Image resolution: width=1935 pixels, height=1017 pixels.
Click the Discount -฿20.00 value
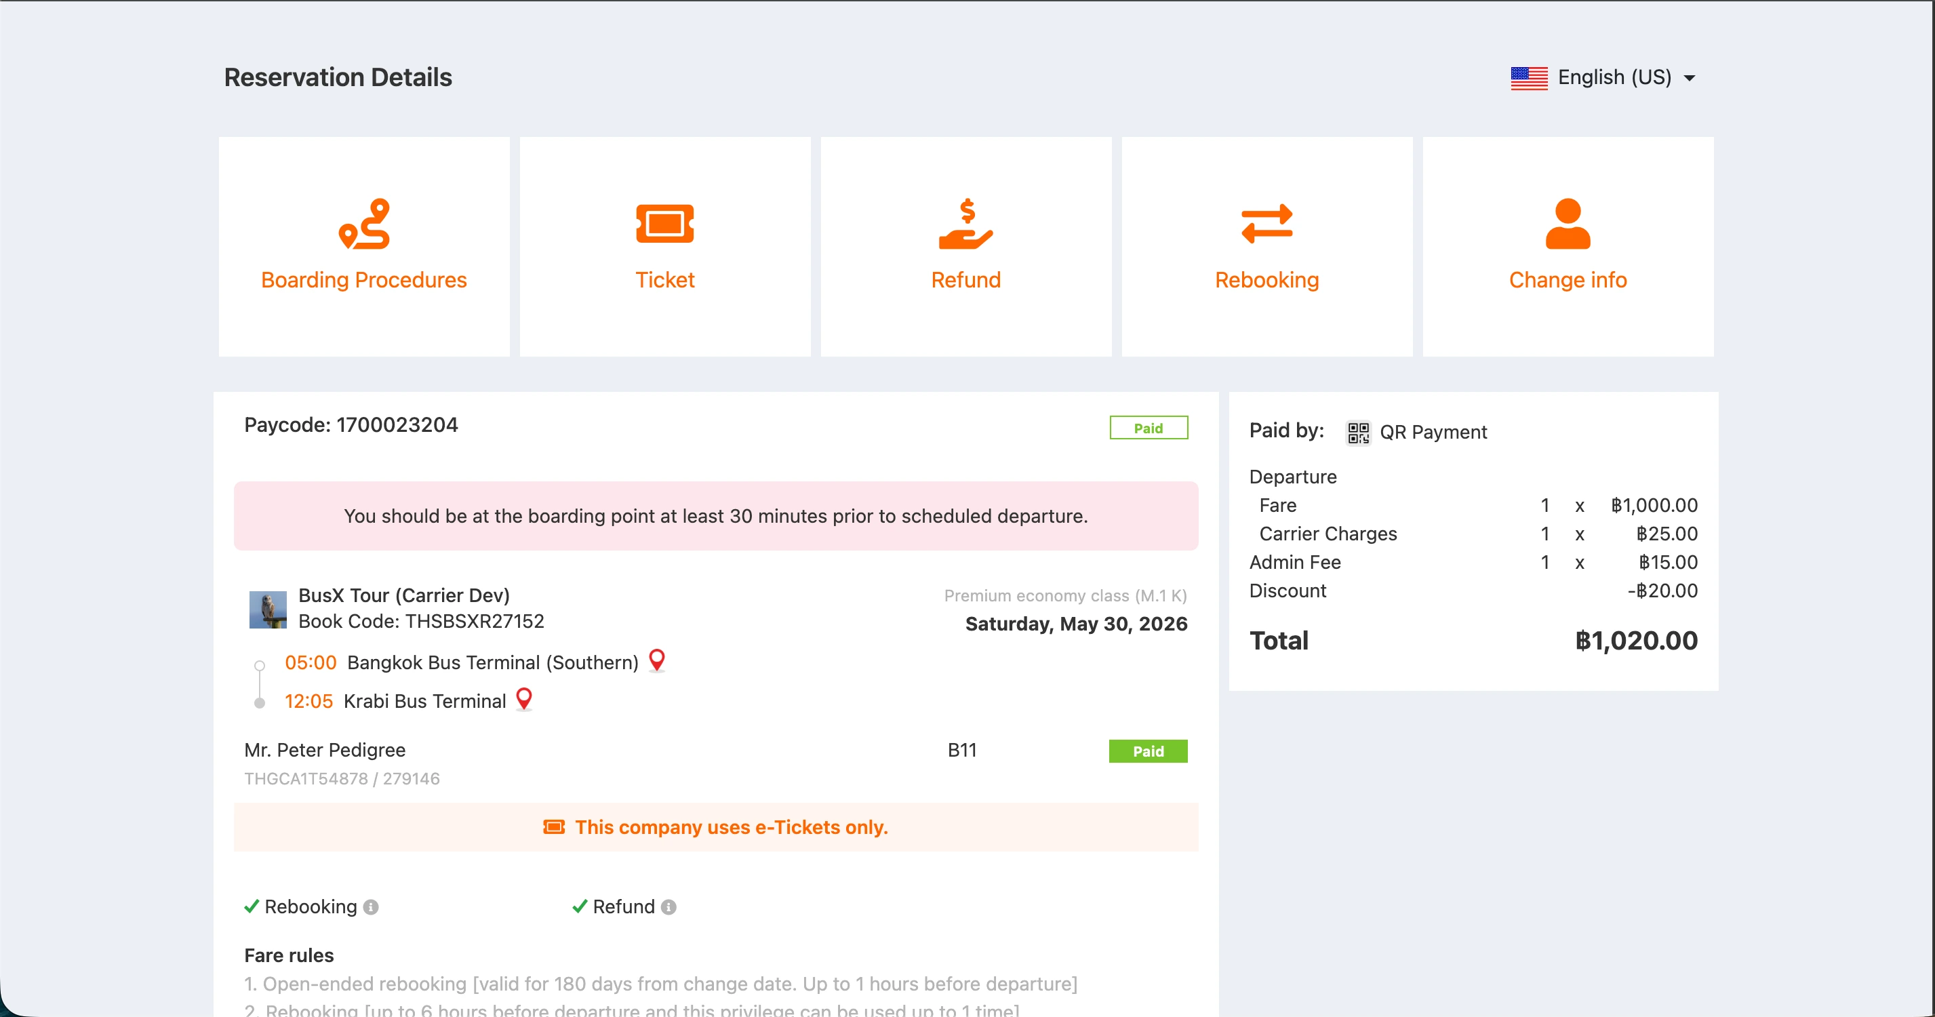[x=1662, y=591]
